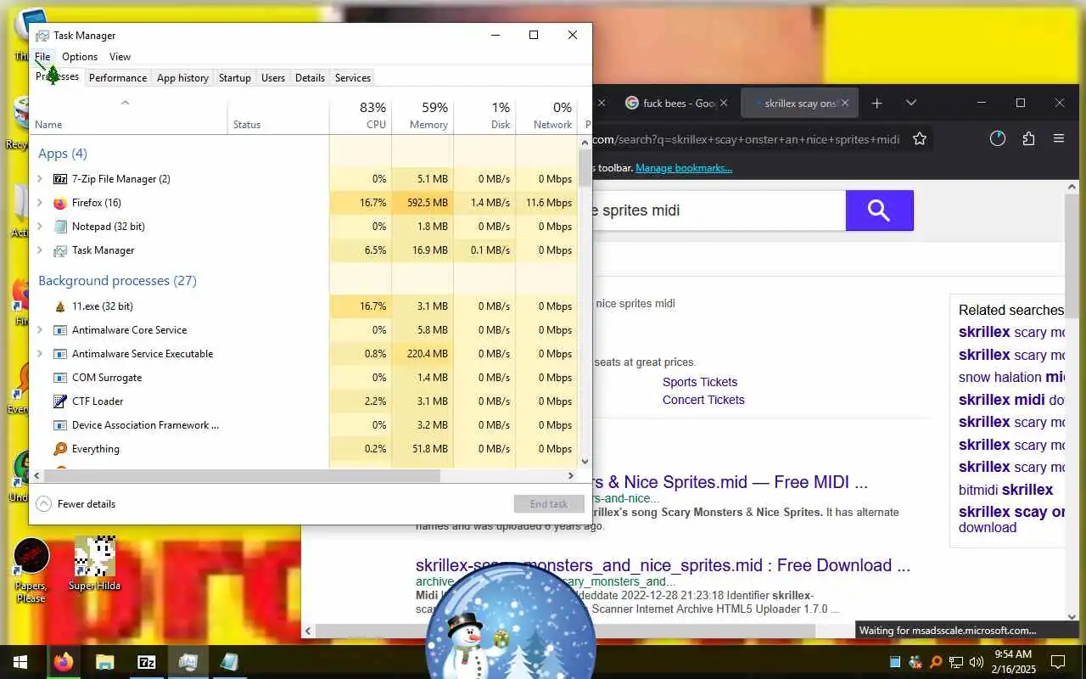Viewport: 1086px width, 679px height.
Task: Open the Super Hilda desktop shortcut
Action: [94, 563]
